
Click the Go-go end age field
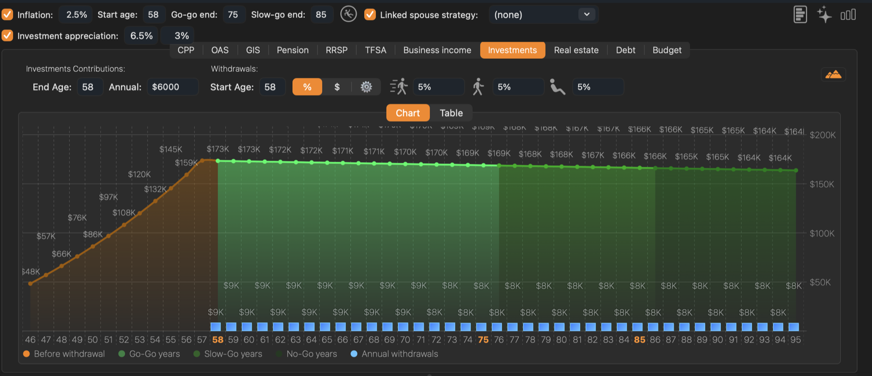click(x=234, y=14)
